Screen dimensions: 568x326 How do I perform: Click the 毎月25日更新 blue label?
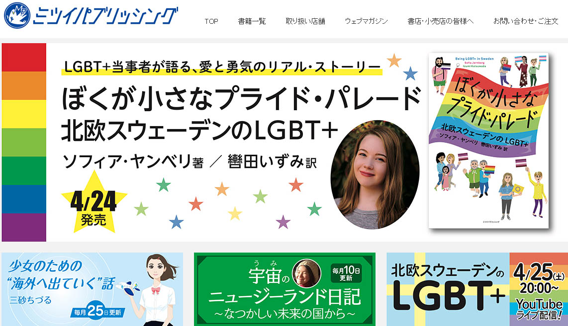click(x=98, y=311)
